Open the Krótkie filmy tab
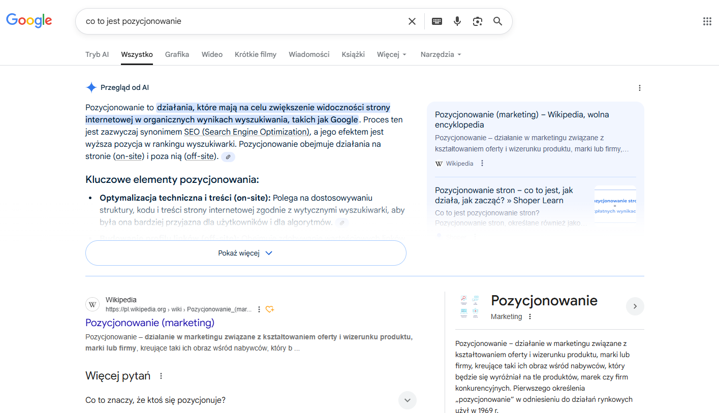719x413 pixels. pyautogui.click(x=256, y=54)
